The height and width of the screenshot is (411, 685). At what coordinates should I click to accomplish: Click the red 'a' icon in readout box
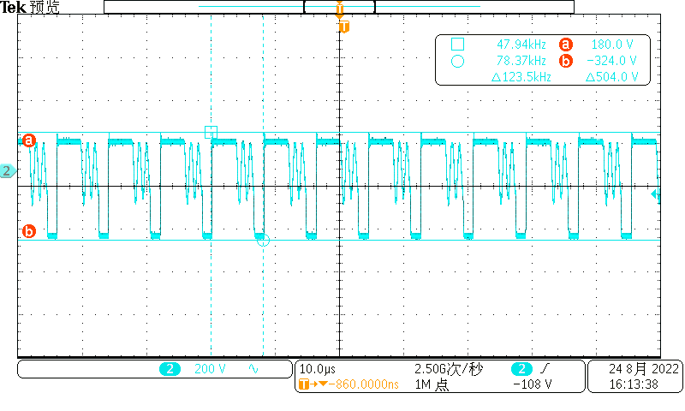[566, 45]
